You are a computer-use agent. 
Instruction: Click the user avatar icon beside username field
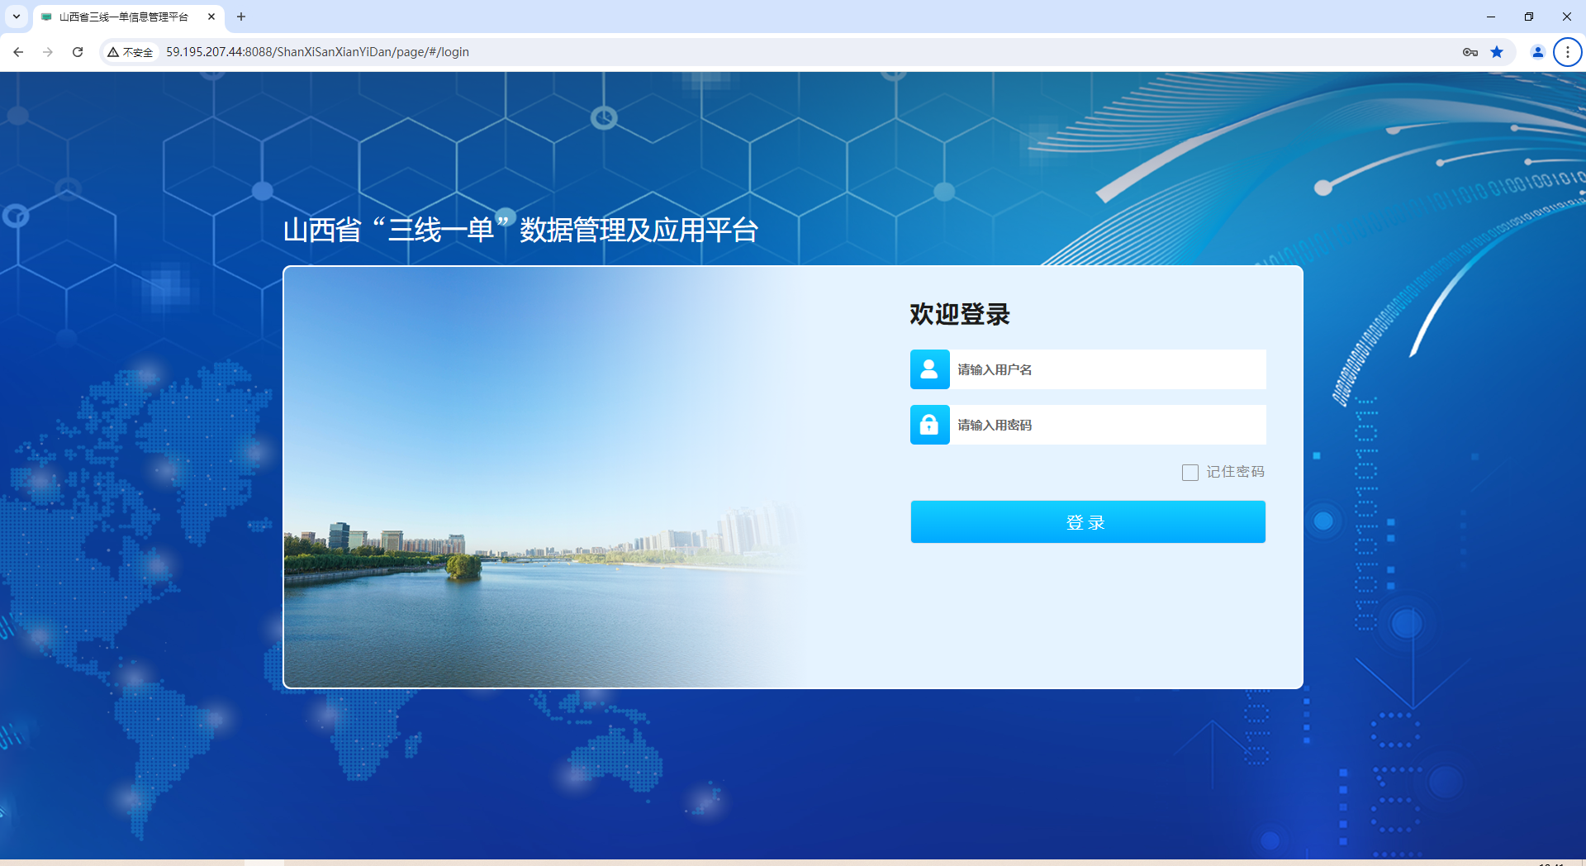[929, 369]
